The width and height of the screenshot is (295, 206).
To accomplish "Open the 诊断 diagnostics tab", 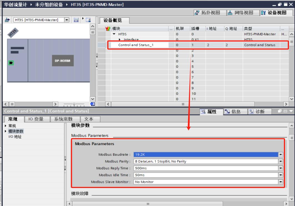I will tap(260, 112).
